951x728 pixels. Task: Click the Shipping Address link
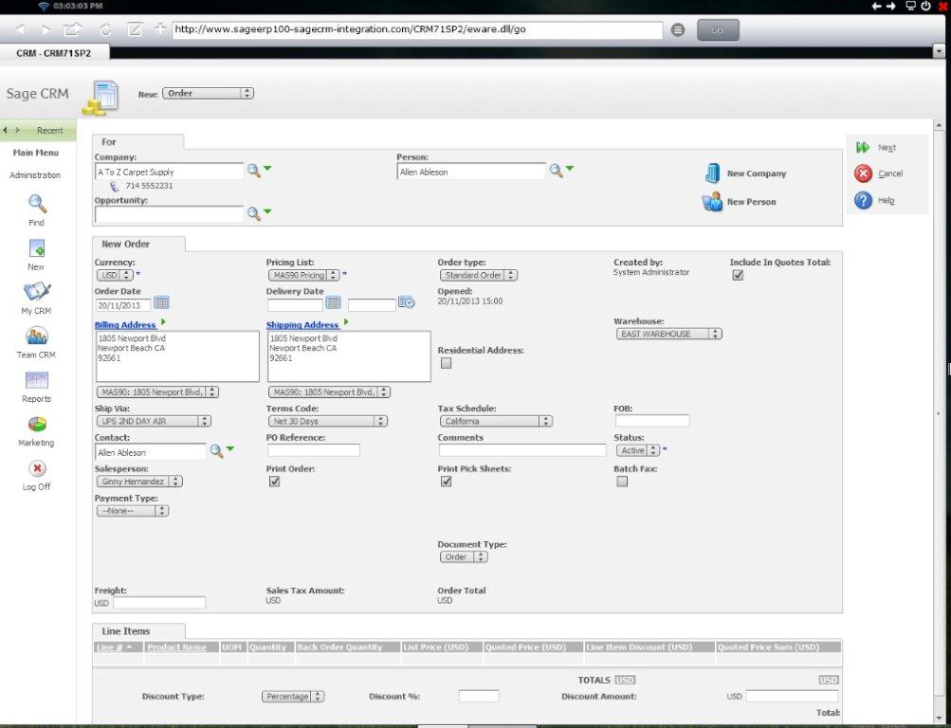(x=302, y=325)
